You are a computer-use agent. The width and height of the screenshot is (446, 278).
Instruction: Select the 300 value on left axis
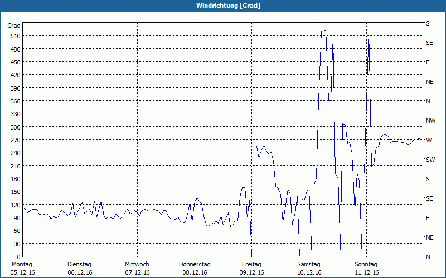coord(16,127)
